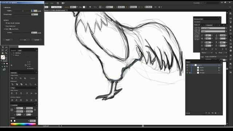Screen dimensions: 233x131
Task: Click the Crop pathfinder icon
Action: coord(26,84)
